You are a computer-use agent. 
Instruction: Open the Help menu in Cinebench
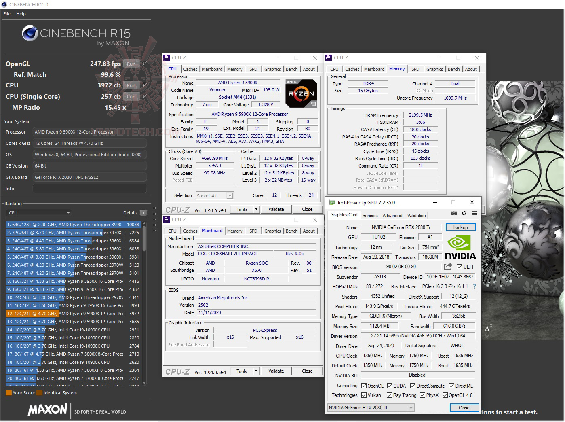point(21,14)
